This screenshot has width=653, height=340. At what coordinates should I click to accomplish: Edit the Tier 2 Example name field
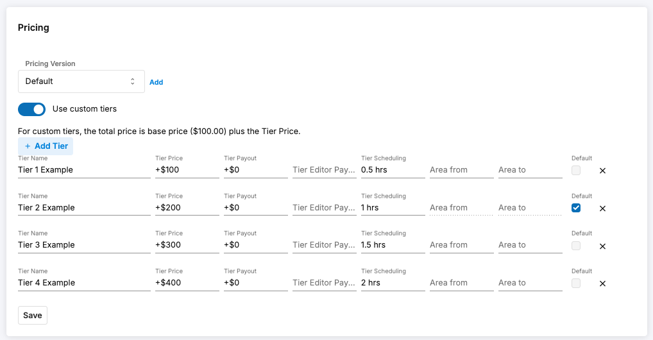pos(84,207)
